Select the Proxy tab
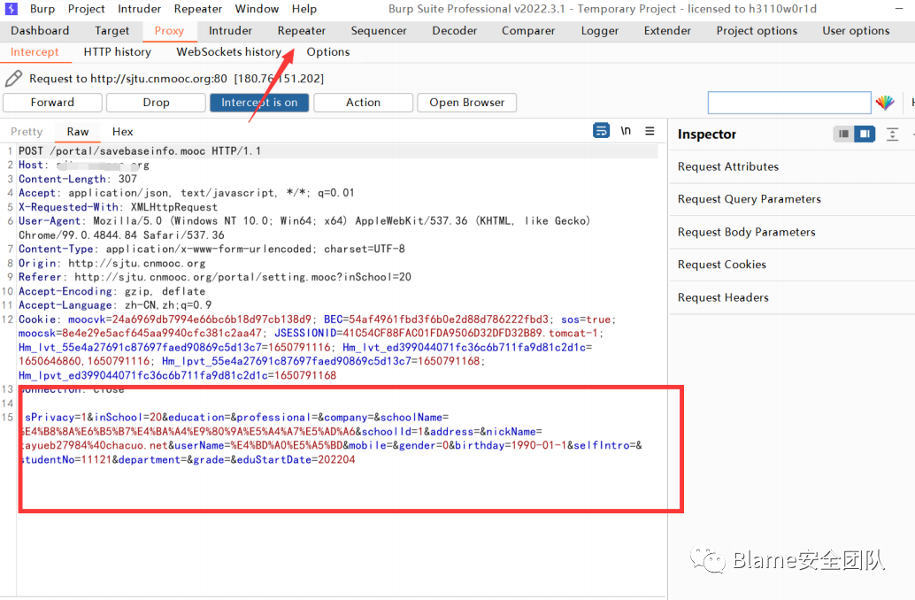Screen dimensions: 915x600 169,30
